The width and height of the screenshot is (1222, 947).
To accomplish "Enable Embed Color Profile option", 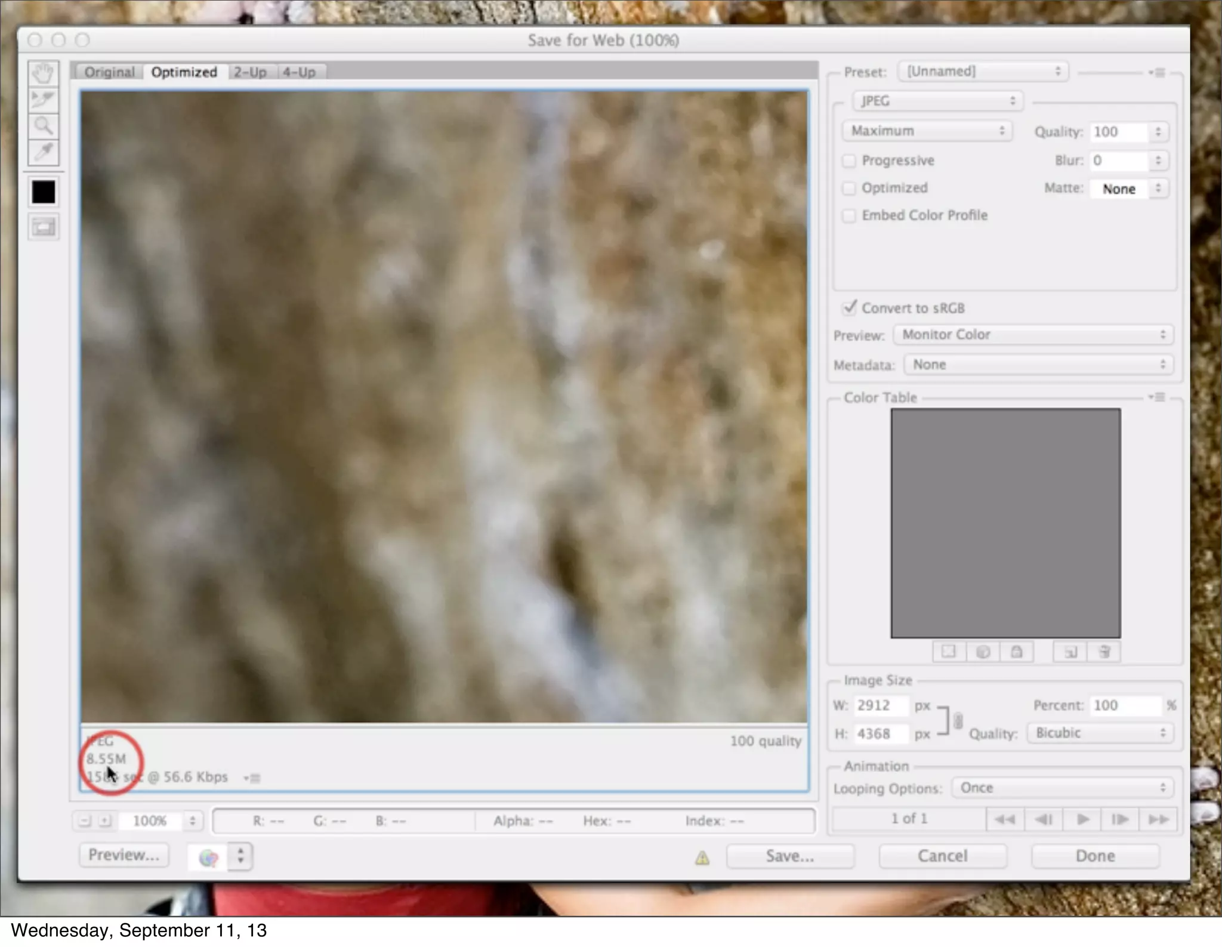I will [848, 215].
